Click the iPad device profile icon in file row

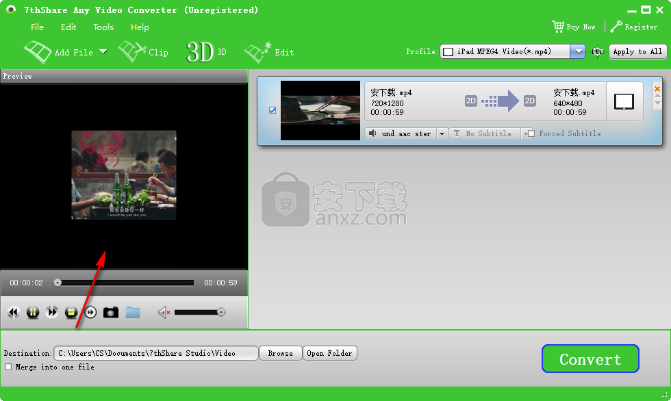(624, 102)
